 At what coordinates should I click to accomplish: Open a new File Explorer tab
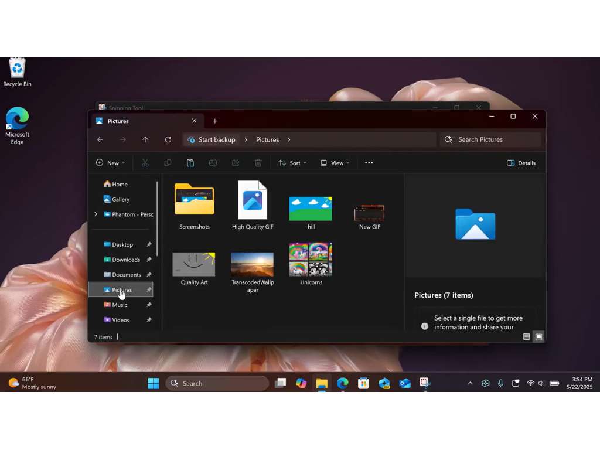[x=214, y=121]
